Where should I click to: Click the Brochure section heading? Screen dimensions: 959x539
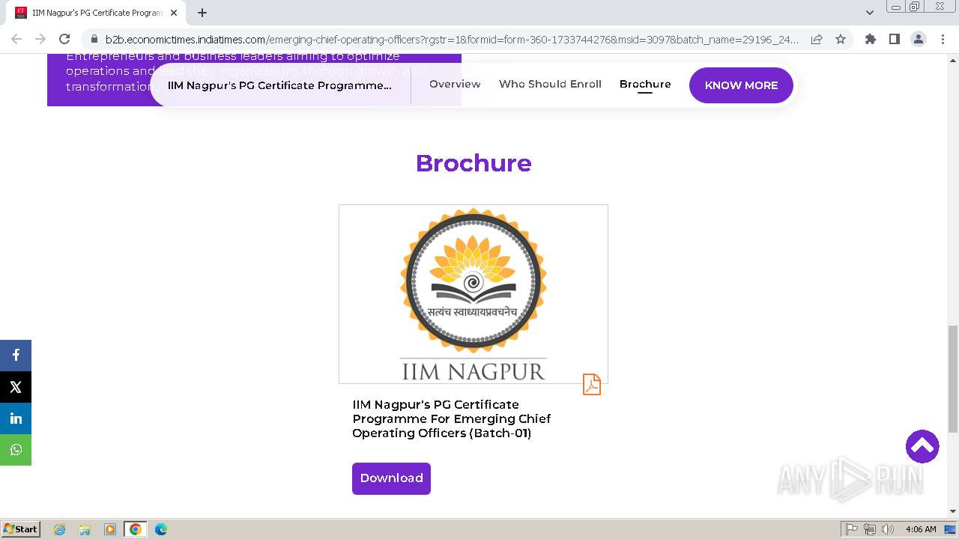(x=474, y=162)
